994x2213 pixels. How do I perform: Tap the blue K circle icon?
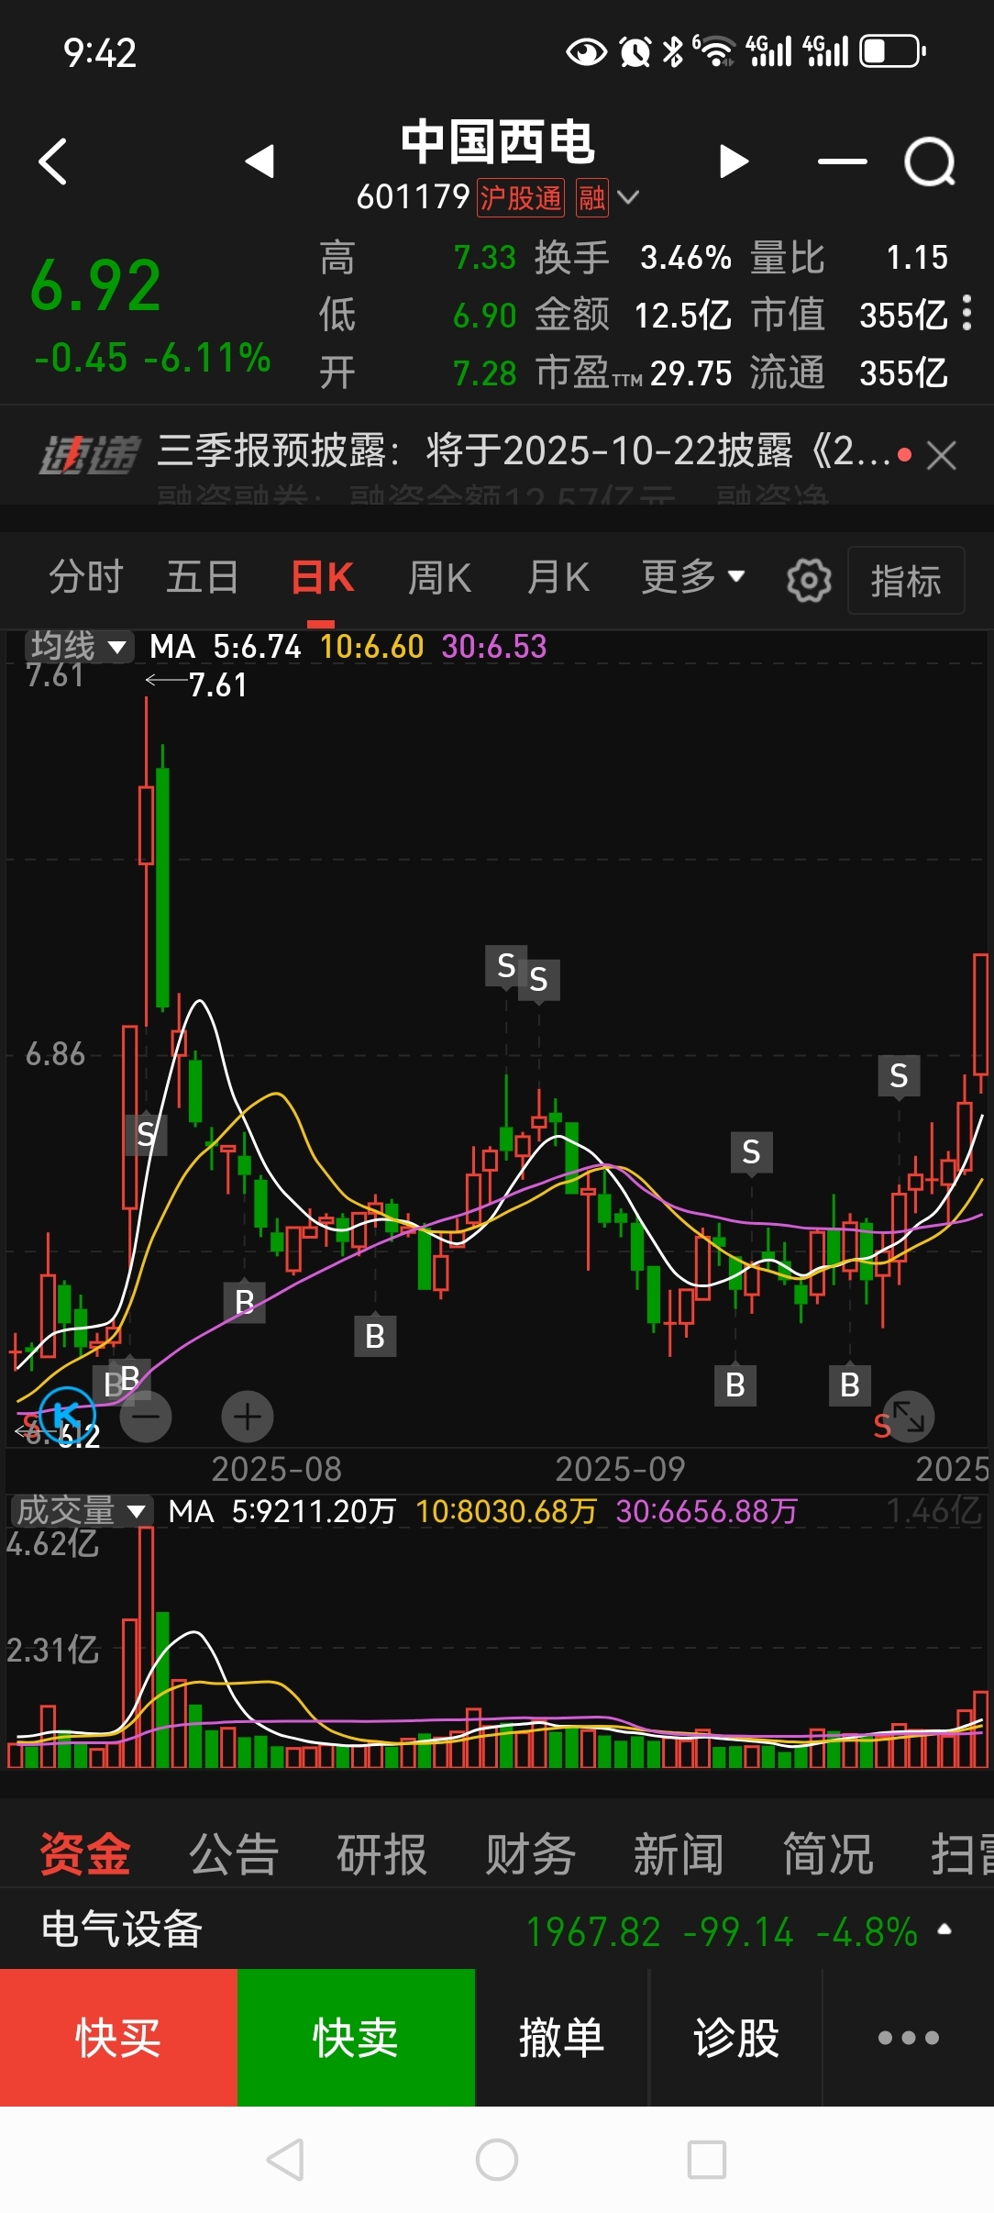click(x=67, y=1415)
